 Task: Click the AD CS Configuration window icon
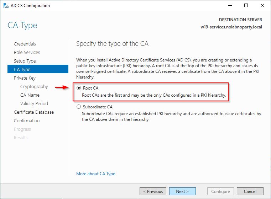tap(6, 6)
